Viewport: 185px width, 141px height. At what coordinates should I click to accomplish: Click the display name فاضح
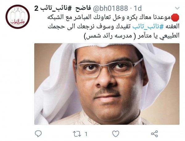pyautogui.click(x=83, y=8)
